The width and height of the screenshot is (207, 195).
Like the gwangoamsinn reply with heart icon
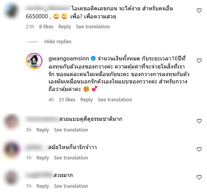tap(199, 61)
